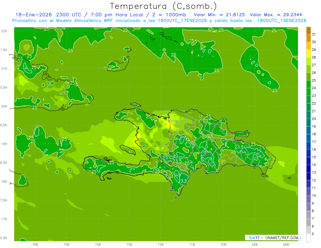
Task: Click the map title 'Temperatura (C,somb.)'
Action: (x=163, y=6)
